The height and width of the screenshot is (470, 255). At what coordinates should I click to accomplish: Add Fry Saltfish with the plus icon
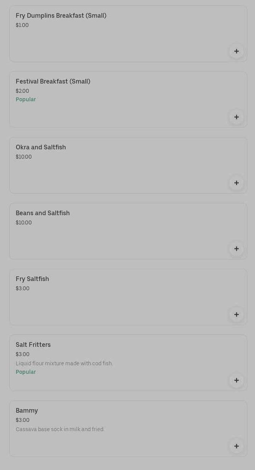pos(236,314)
